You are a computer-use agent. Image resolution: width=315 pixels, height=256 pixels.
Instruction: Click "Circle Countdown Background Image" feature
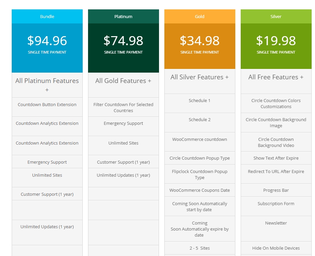click(276, 122)
